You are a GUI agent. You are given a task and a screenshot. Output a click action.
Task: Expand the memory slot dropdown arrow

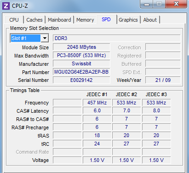(x=45, y=38)
